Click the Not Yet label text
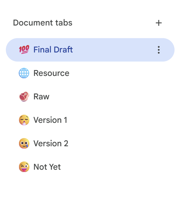Screen dimensions: 183x204 (47, 167)
